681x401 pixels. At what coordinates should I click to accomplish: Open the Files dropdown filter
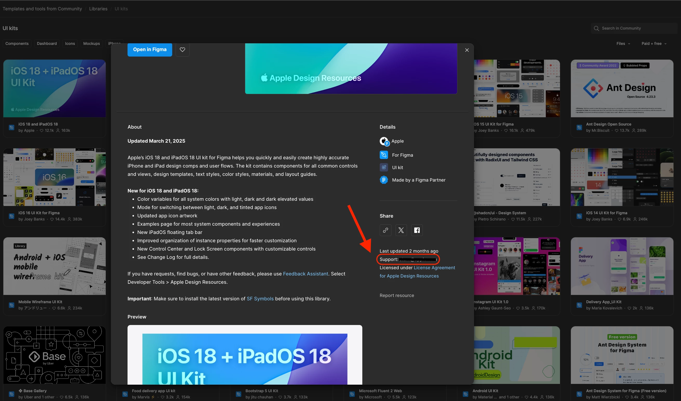point(623,44)
